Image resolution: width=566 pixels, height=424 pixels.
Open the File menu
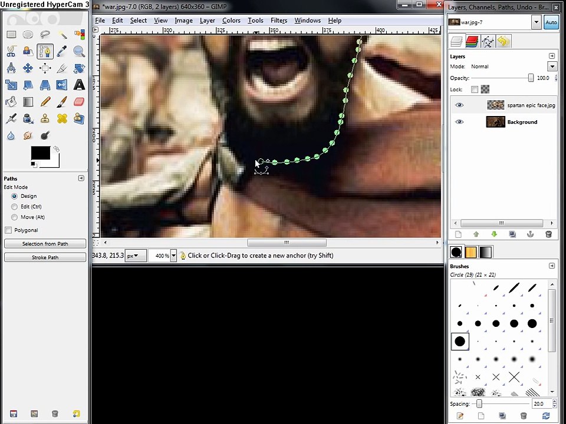[100, 21]
